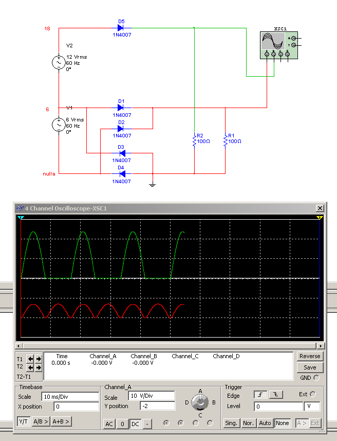Click oscilloscope title bar icon
The height and width of the screenshot is (441, 337).
click(x=20, y=208)
